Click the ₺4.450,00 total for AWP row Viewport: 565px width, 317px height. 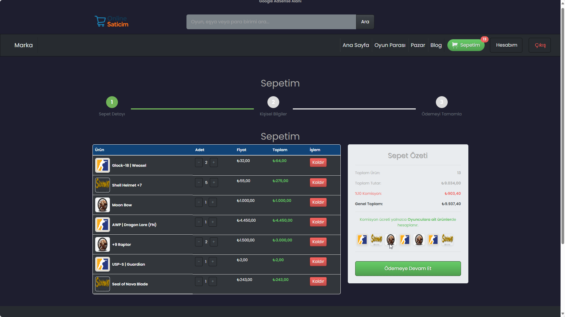point(282,220)
